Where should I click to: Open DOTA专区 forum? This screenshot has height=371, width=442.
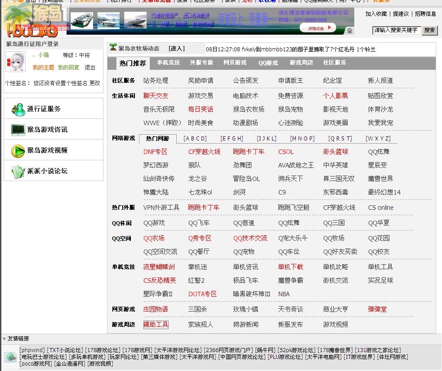(202, 294)
